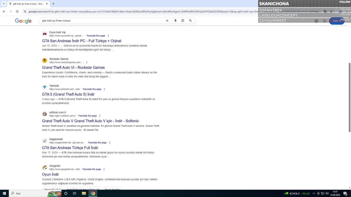The width and height of the screenshot is (351, 197).
Task: Open search by image lens icon
Action: pos(183,21)
